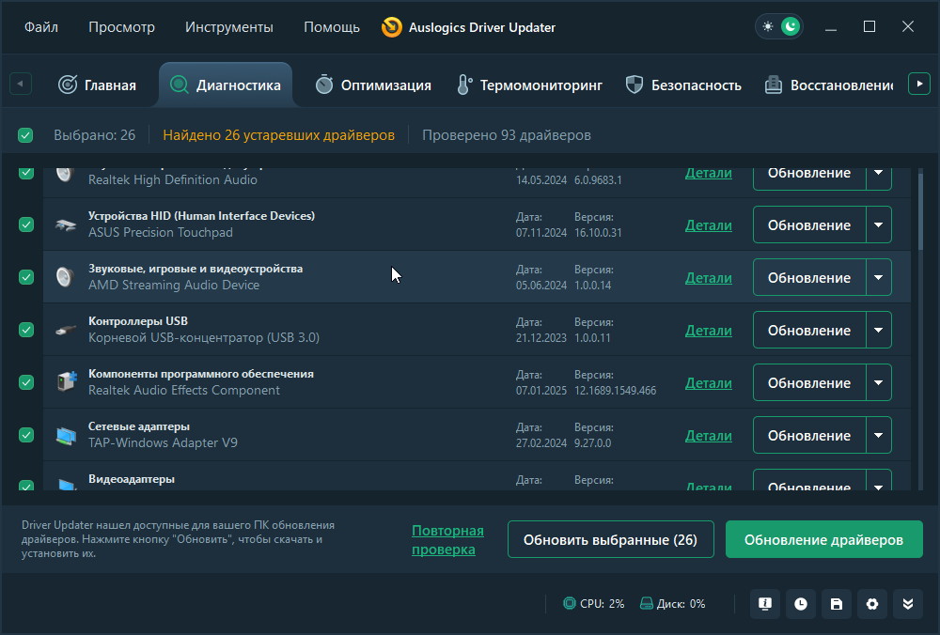Viewport: 940px width, 635px height.
Task: Switch to the Оптимизация tab
Action: pyautogui.click(x=373, y=85)
